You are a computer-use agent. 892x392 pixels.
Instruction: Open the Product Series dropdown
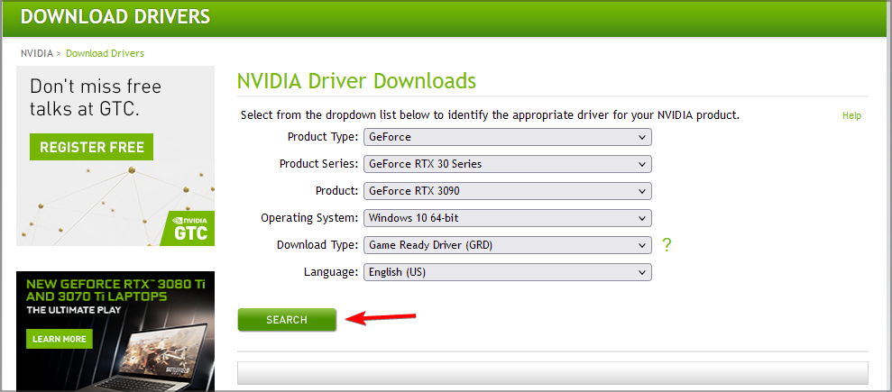[x=508, y=164]
